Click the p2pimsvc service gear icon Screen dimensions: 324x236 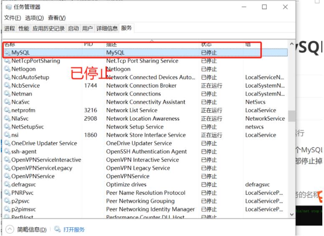[x=7, y=209]
